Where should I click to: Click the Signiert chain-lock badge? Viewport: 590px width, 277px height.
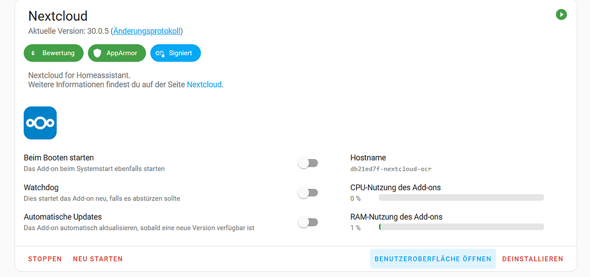click(x=175, y=53)
